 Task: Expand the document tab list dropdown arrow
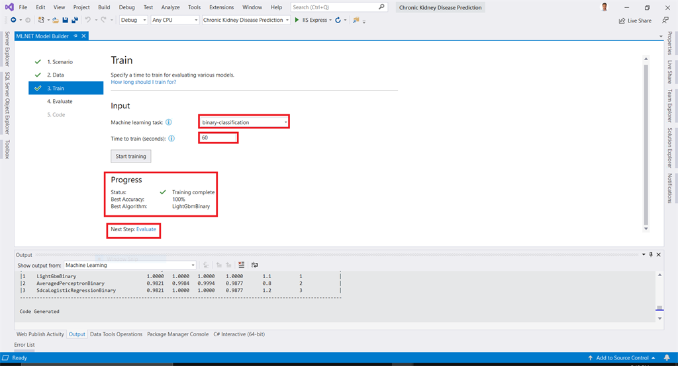click(x=661, y=36)
